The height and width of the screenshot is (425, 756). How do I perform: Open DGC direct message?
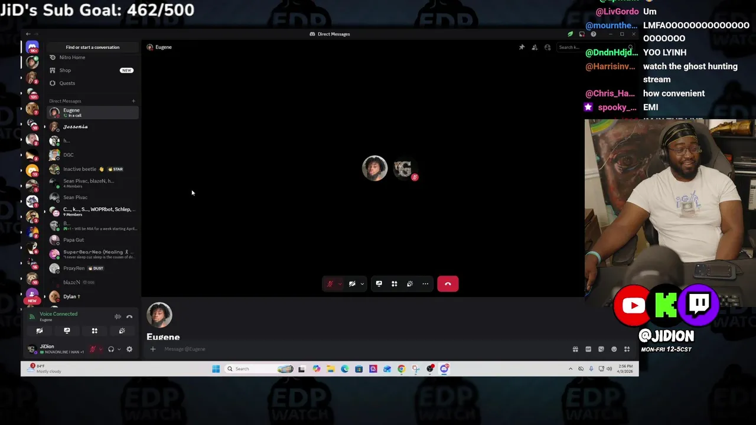93,155
